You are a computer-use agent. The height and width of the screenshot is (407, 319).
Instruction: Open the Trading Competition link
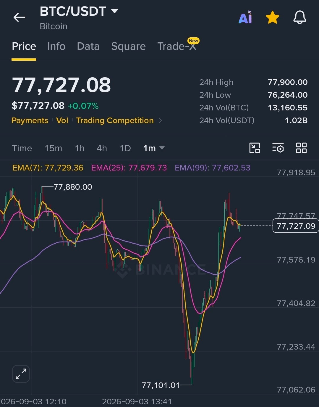(x=115, y=120)
